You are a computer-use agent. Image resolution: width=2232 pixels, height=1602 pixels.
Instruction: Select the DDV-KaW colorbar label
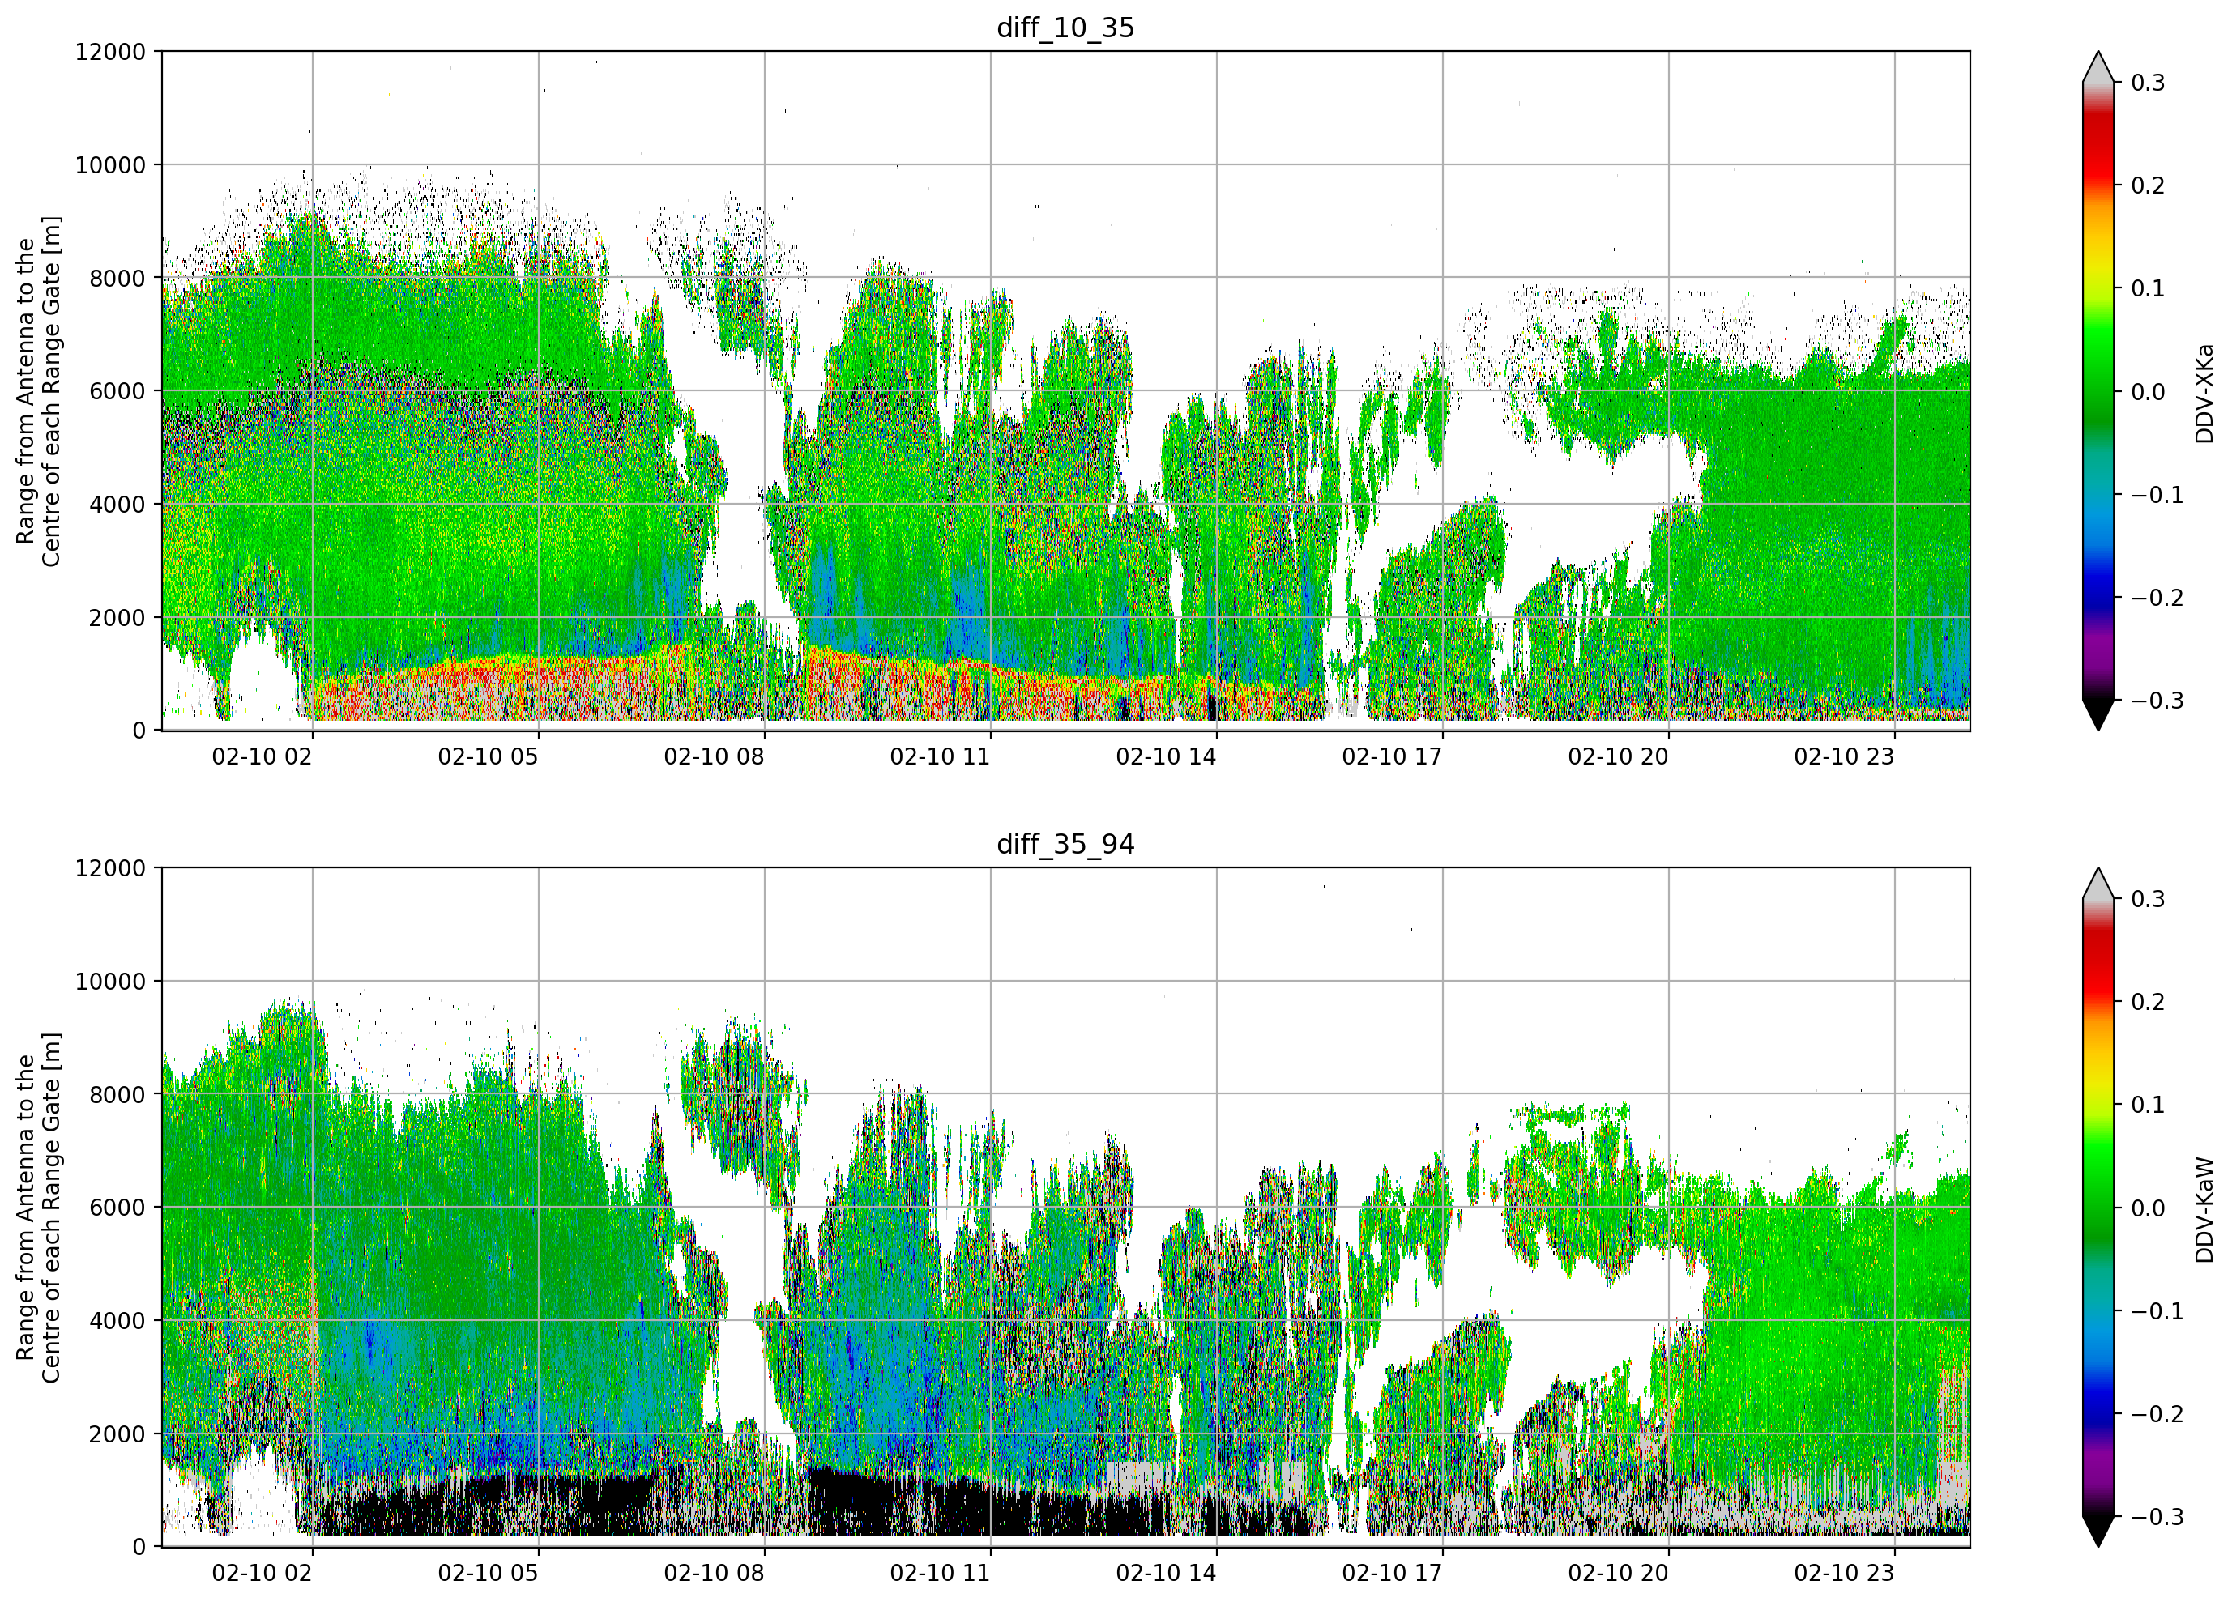[x=2204, y=1209]
